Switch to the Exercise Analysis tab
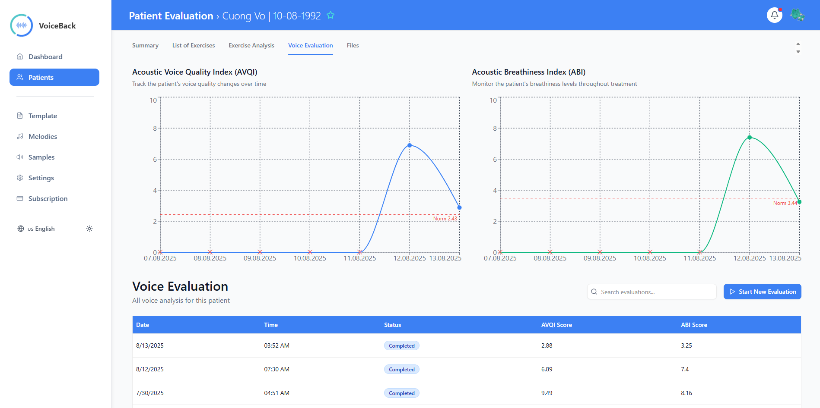 point(251,45)
